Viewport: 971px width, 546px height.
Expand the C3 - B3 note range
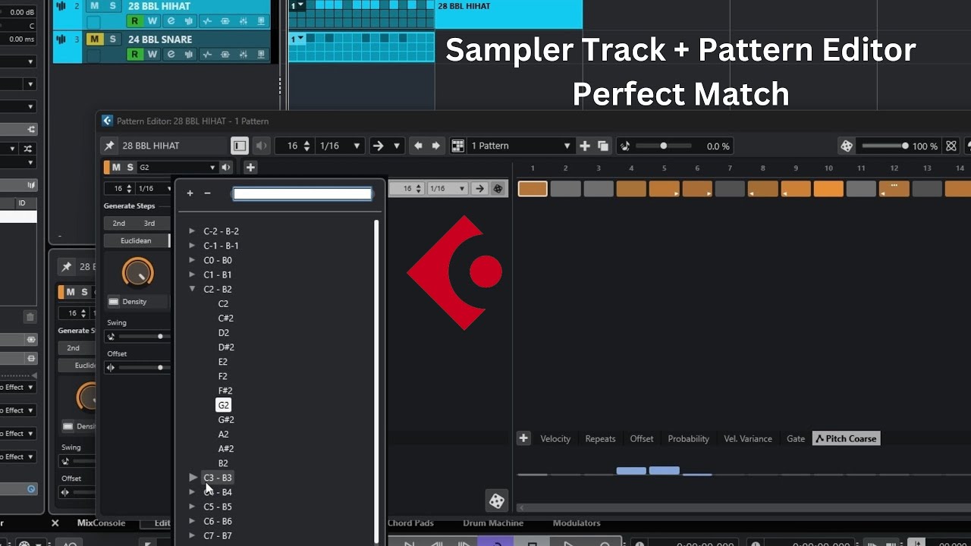(193, 478)
